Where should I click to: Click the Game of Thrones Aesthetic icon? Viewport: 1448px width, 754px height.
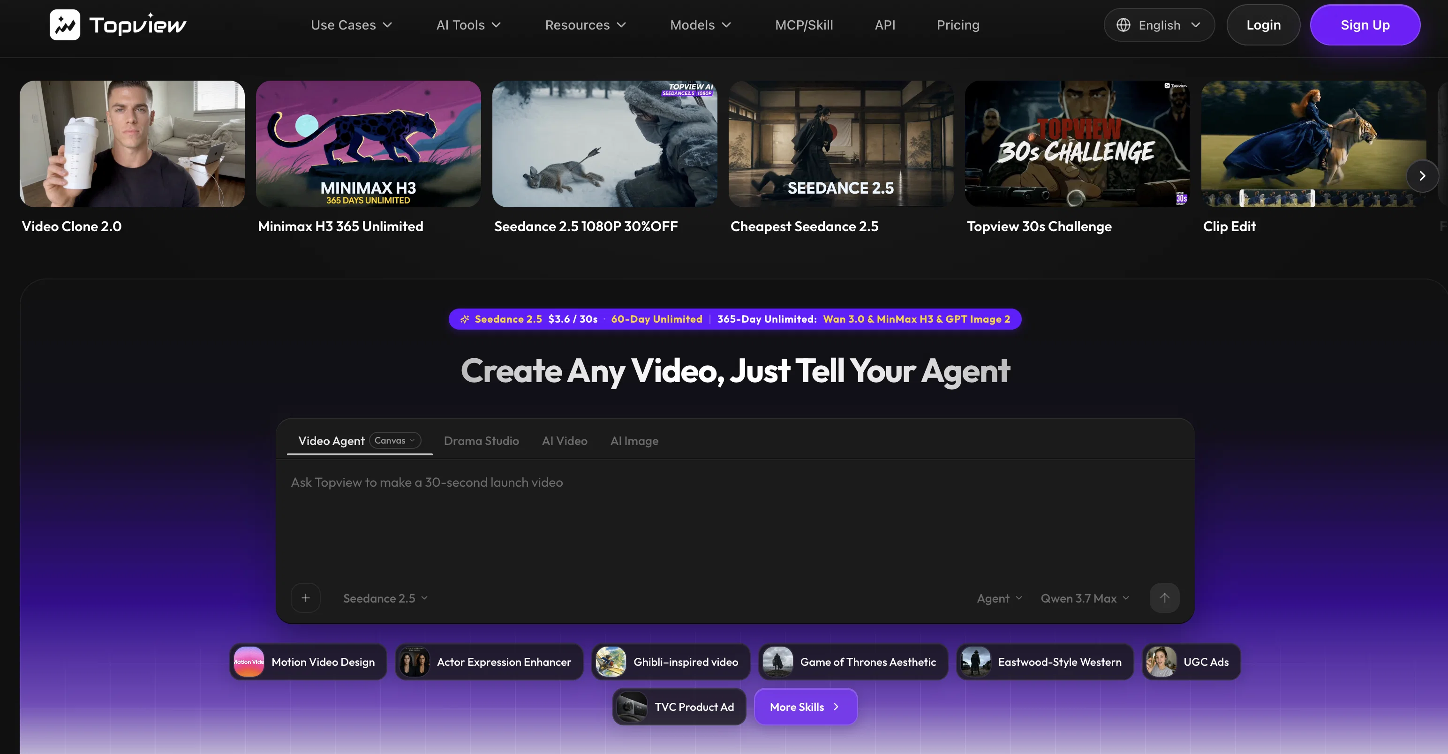(x=778, y=662)
